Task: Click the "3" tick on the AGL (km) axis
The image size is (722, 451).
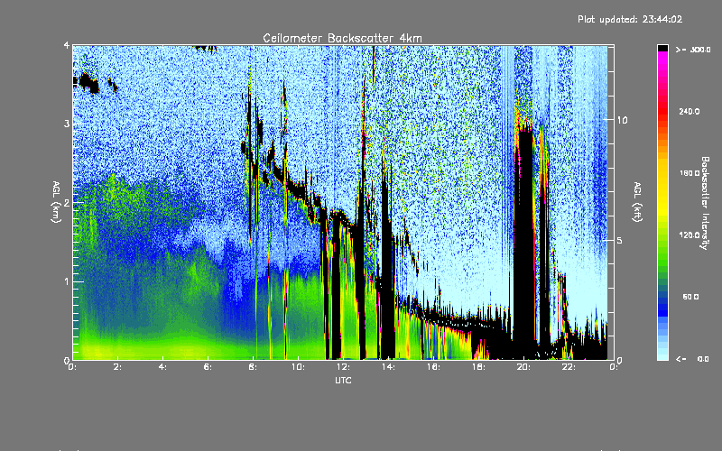Action: coord(67,124)
